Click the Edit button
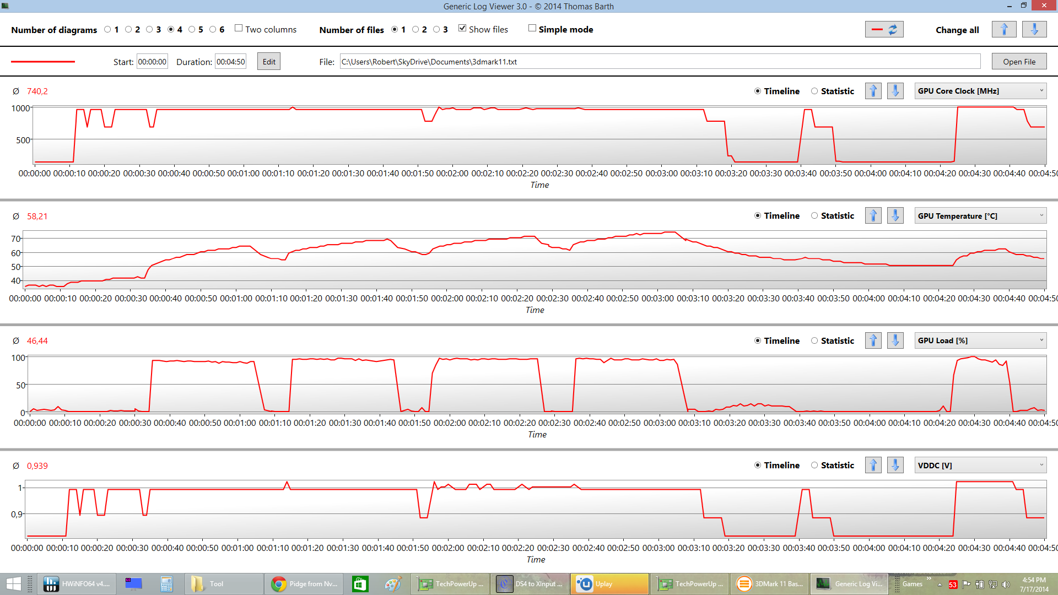 coord(269,62)
